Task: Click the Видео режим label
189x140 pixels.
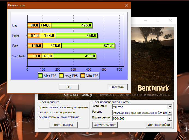Action: (x=101, y=117)
